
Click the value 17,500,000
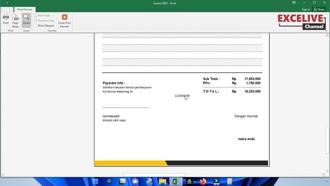(252, 79)
